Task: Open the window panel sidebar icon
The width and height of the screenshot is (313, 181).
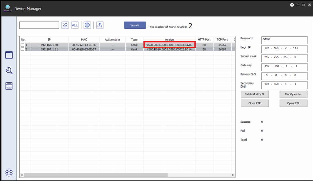Action: point(9,55)
